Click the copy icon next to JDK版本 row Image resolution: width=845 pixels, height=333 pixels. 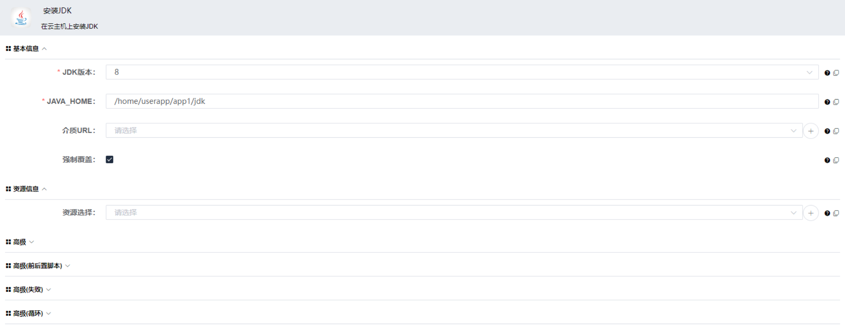pyautogui.click(x=836, y=72)
